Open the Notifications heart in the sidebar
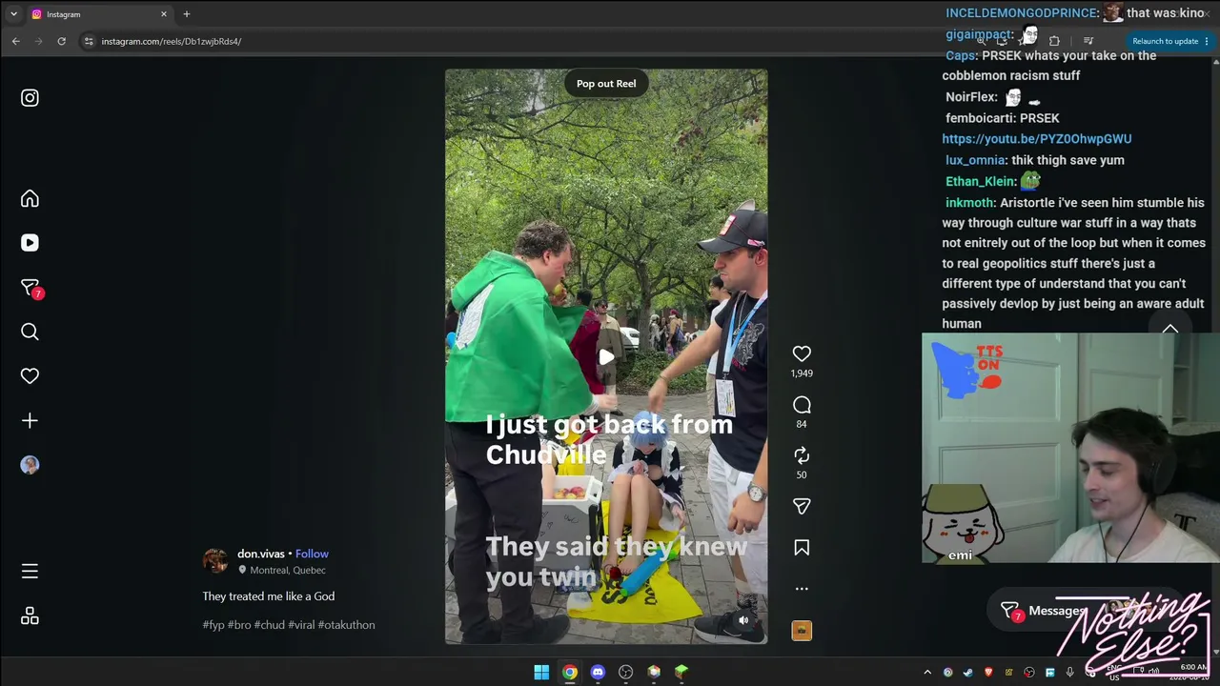The height and width of the screenshot is (686, 1220). [x=30, y=376]
